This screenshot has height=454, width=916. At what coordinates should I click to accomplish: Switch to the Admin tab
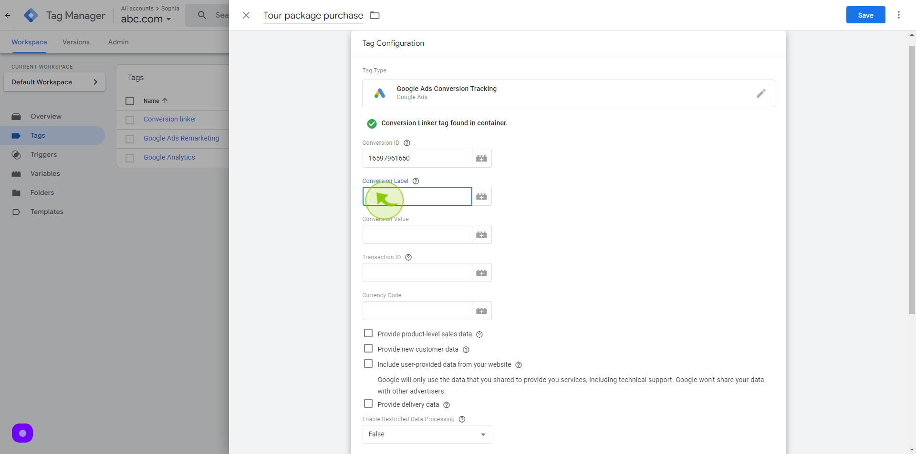point(118,42)
